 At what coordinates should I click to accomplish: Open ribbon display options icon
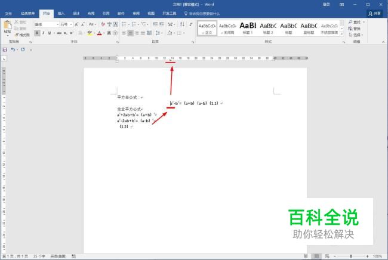click(x=341, y=4)
